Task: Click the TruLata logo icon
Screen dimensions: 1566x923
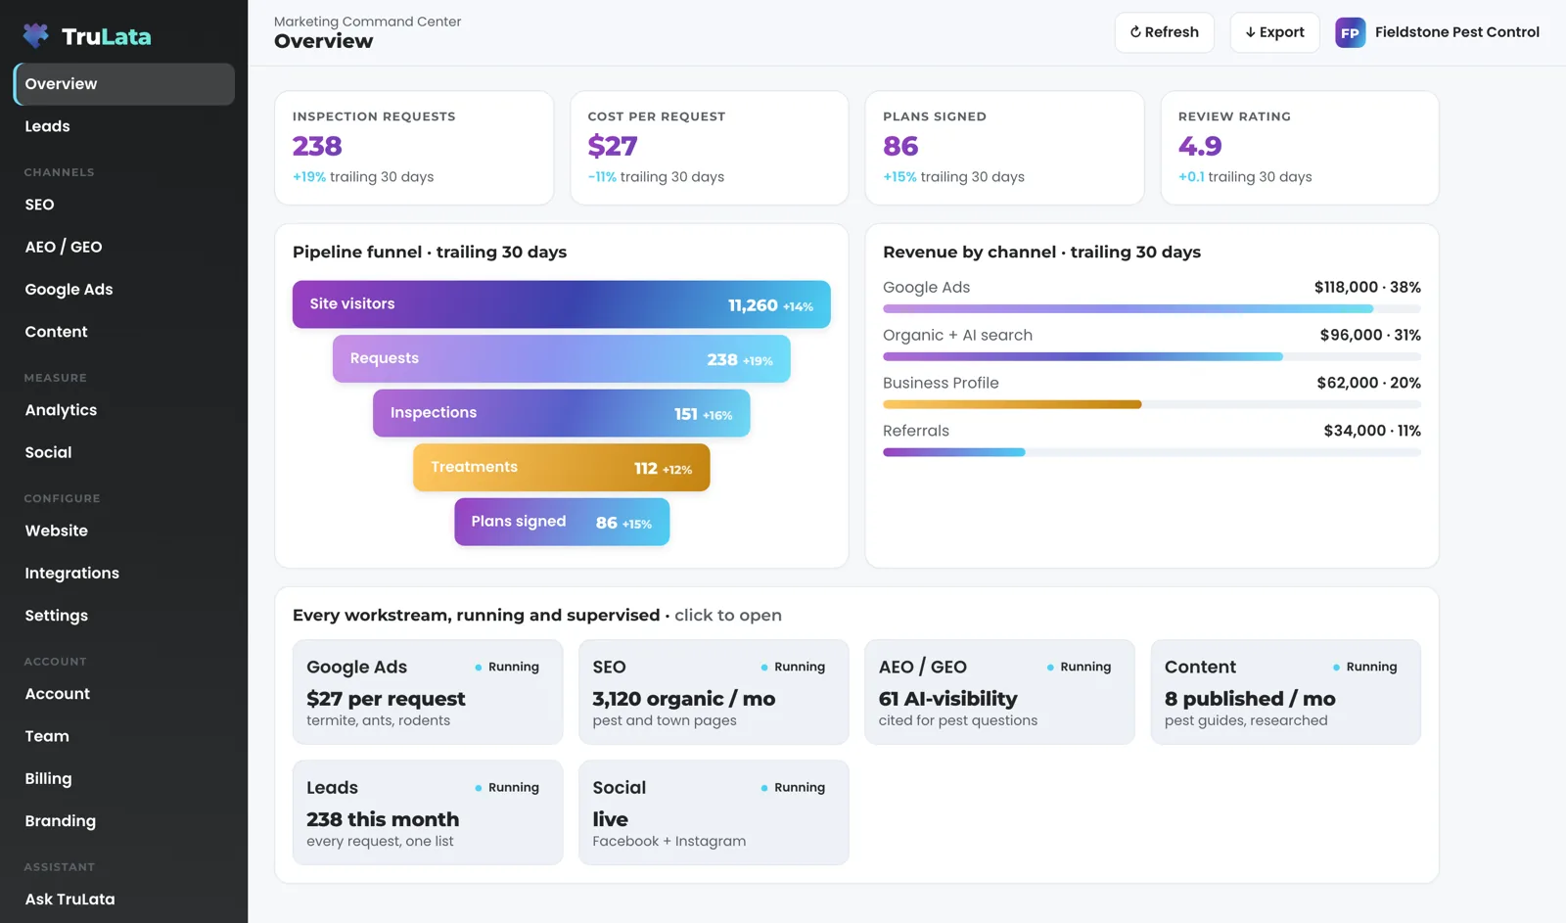Action: point(36,36)
